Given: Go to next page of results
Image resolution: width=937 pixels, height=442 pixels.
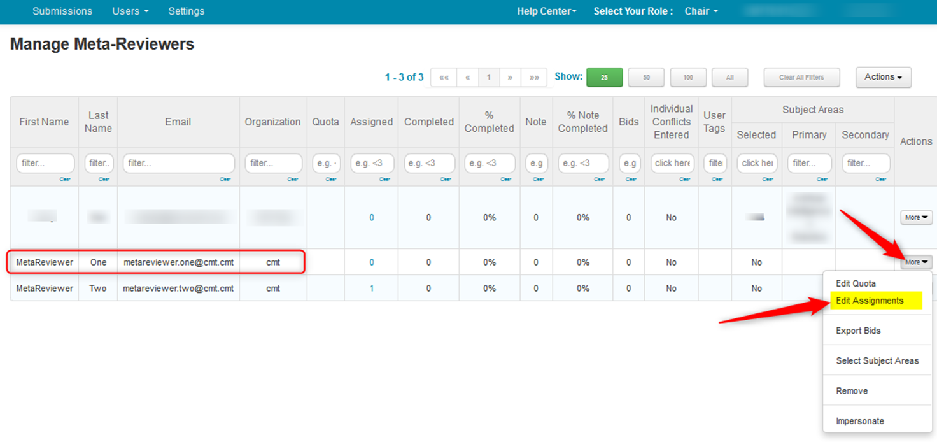Looking at the screenshot, I should 510,77.
